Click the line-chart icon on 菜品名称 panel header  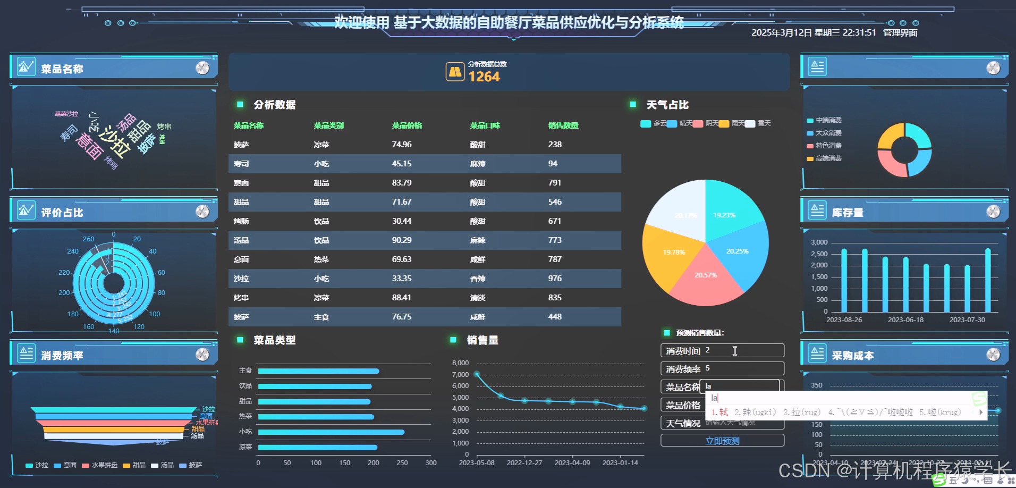click(25, 68)
